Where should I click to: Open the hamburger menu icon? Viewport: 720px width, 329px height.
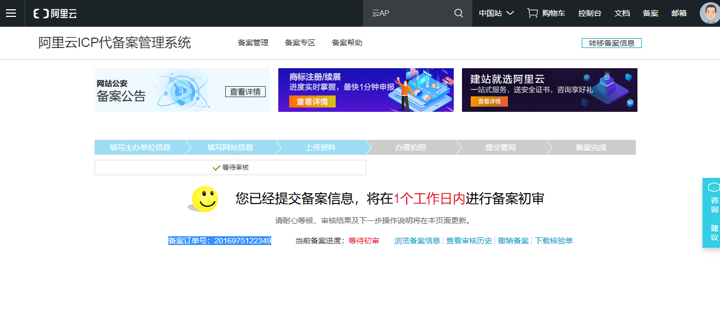pos(11,13)
